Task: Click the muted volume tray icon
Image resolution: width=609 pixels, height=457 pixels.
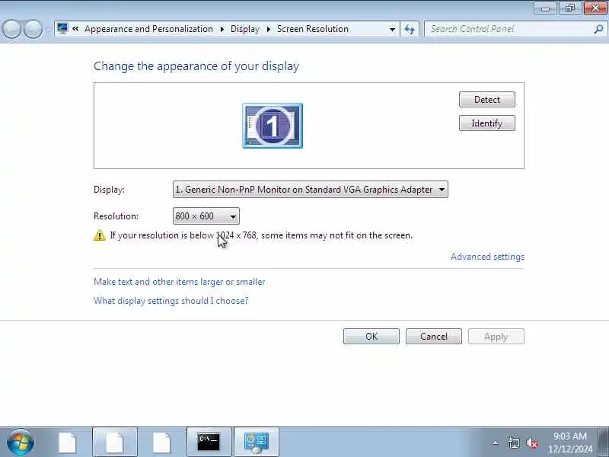Action: pyautogui.click(x=532, y=443)
